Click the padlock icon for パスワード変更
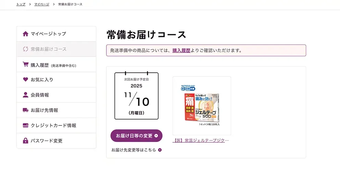The image size is (340, 194). tap(25, 141)
